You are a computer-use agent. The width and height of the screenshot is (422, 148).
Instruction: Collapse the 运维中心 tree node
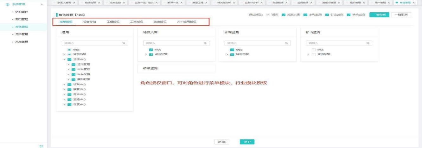64,59
